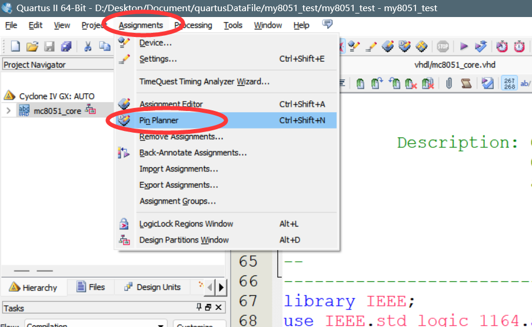Open the File menu

click(x=11, y=25)
